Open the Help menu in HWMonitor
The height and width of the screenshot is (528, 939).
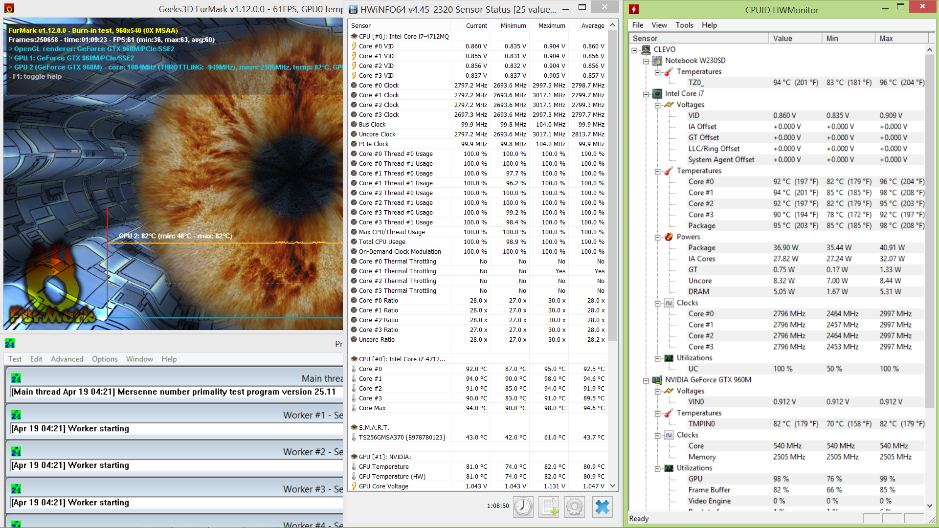pos(709,25)
